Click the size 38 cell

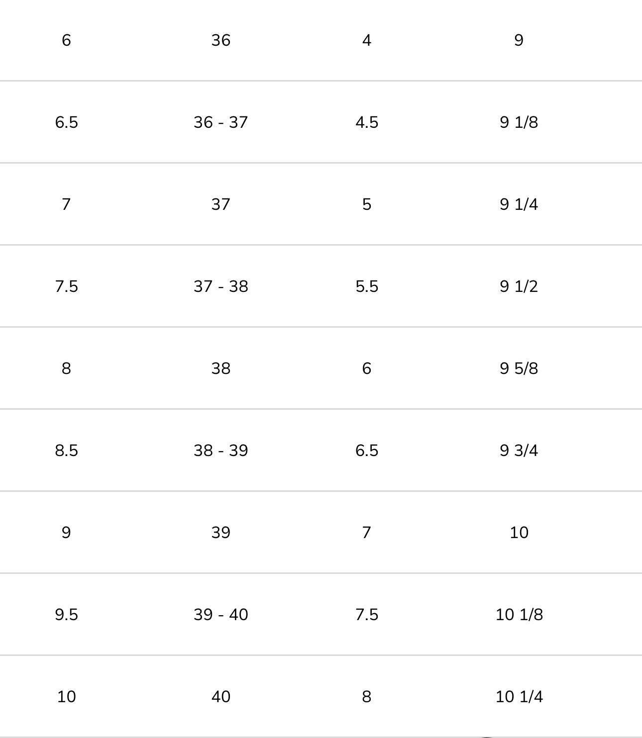coord(220,369)
